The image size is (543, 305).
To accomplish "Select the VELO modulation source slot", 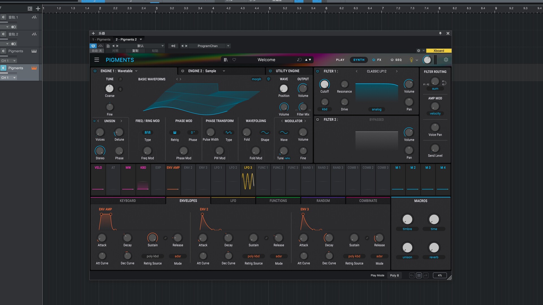I will [x=98, y=179].
